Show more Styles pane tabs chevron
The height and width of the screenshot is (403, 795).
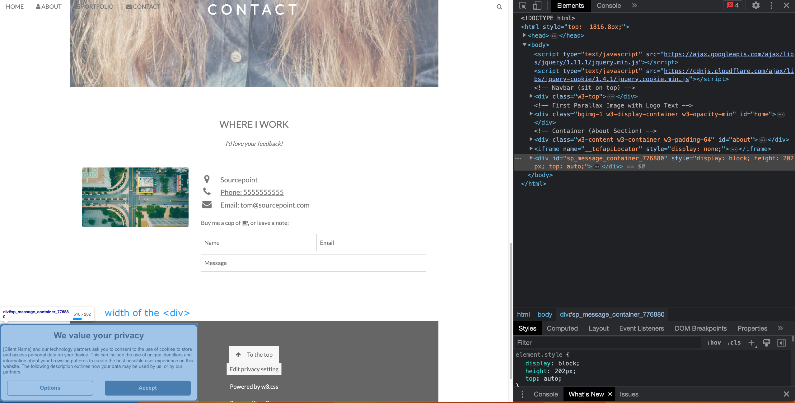(x=780, y=328)
